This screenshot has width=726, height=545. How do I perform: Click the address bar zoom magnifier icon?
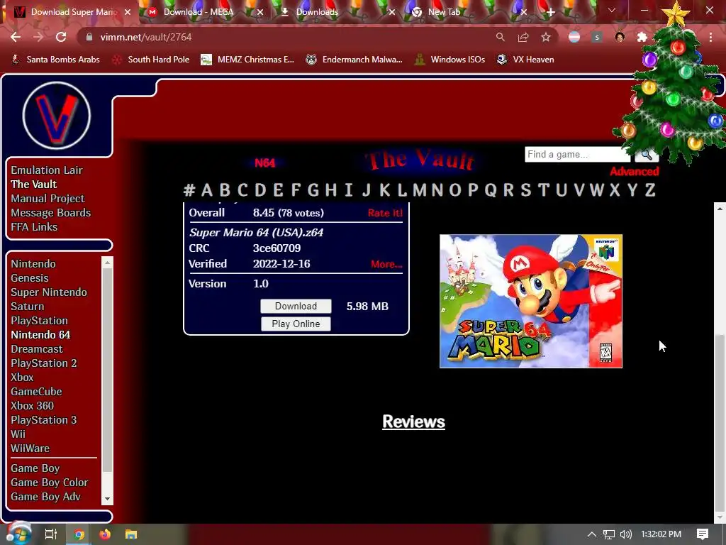point(500,37)
